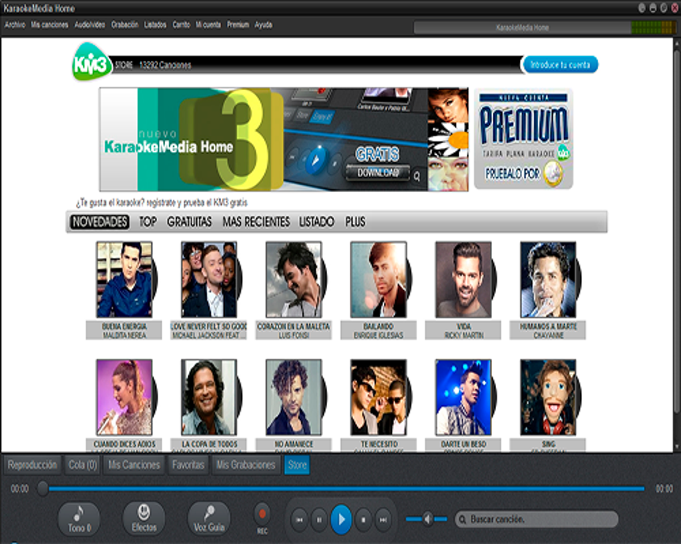The width and height of the screenshot is (681, 544).
Task: Open the Mi cuenta menu
Action: 208,25
